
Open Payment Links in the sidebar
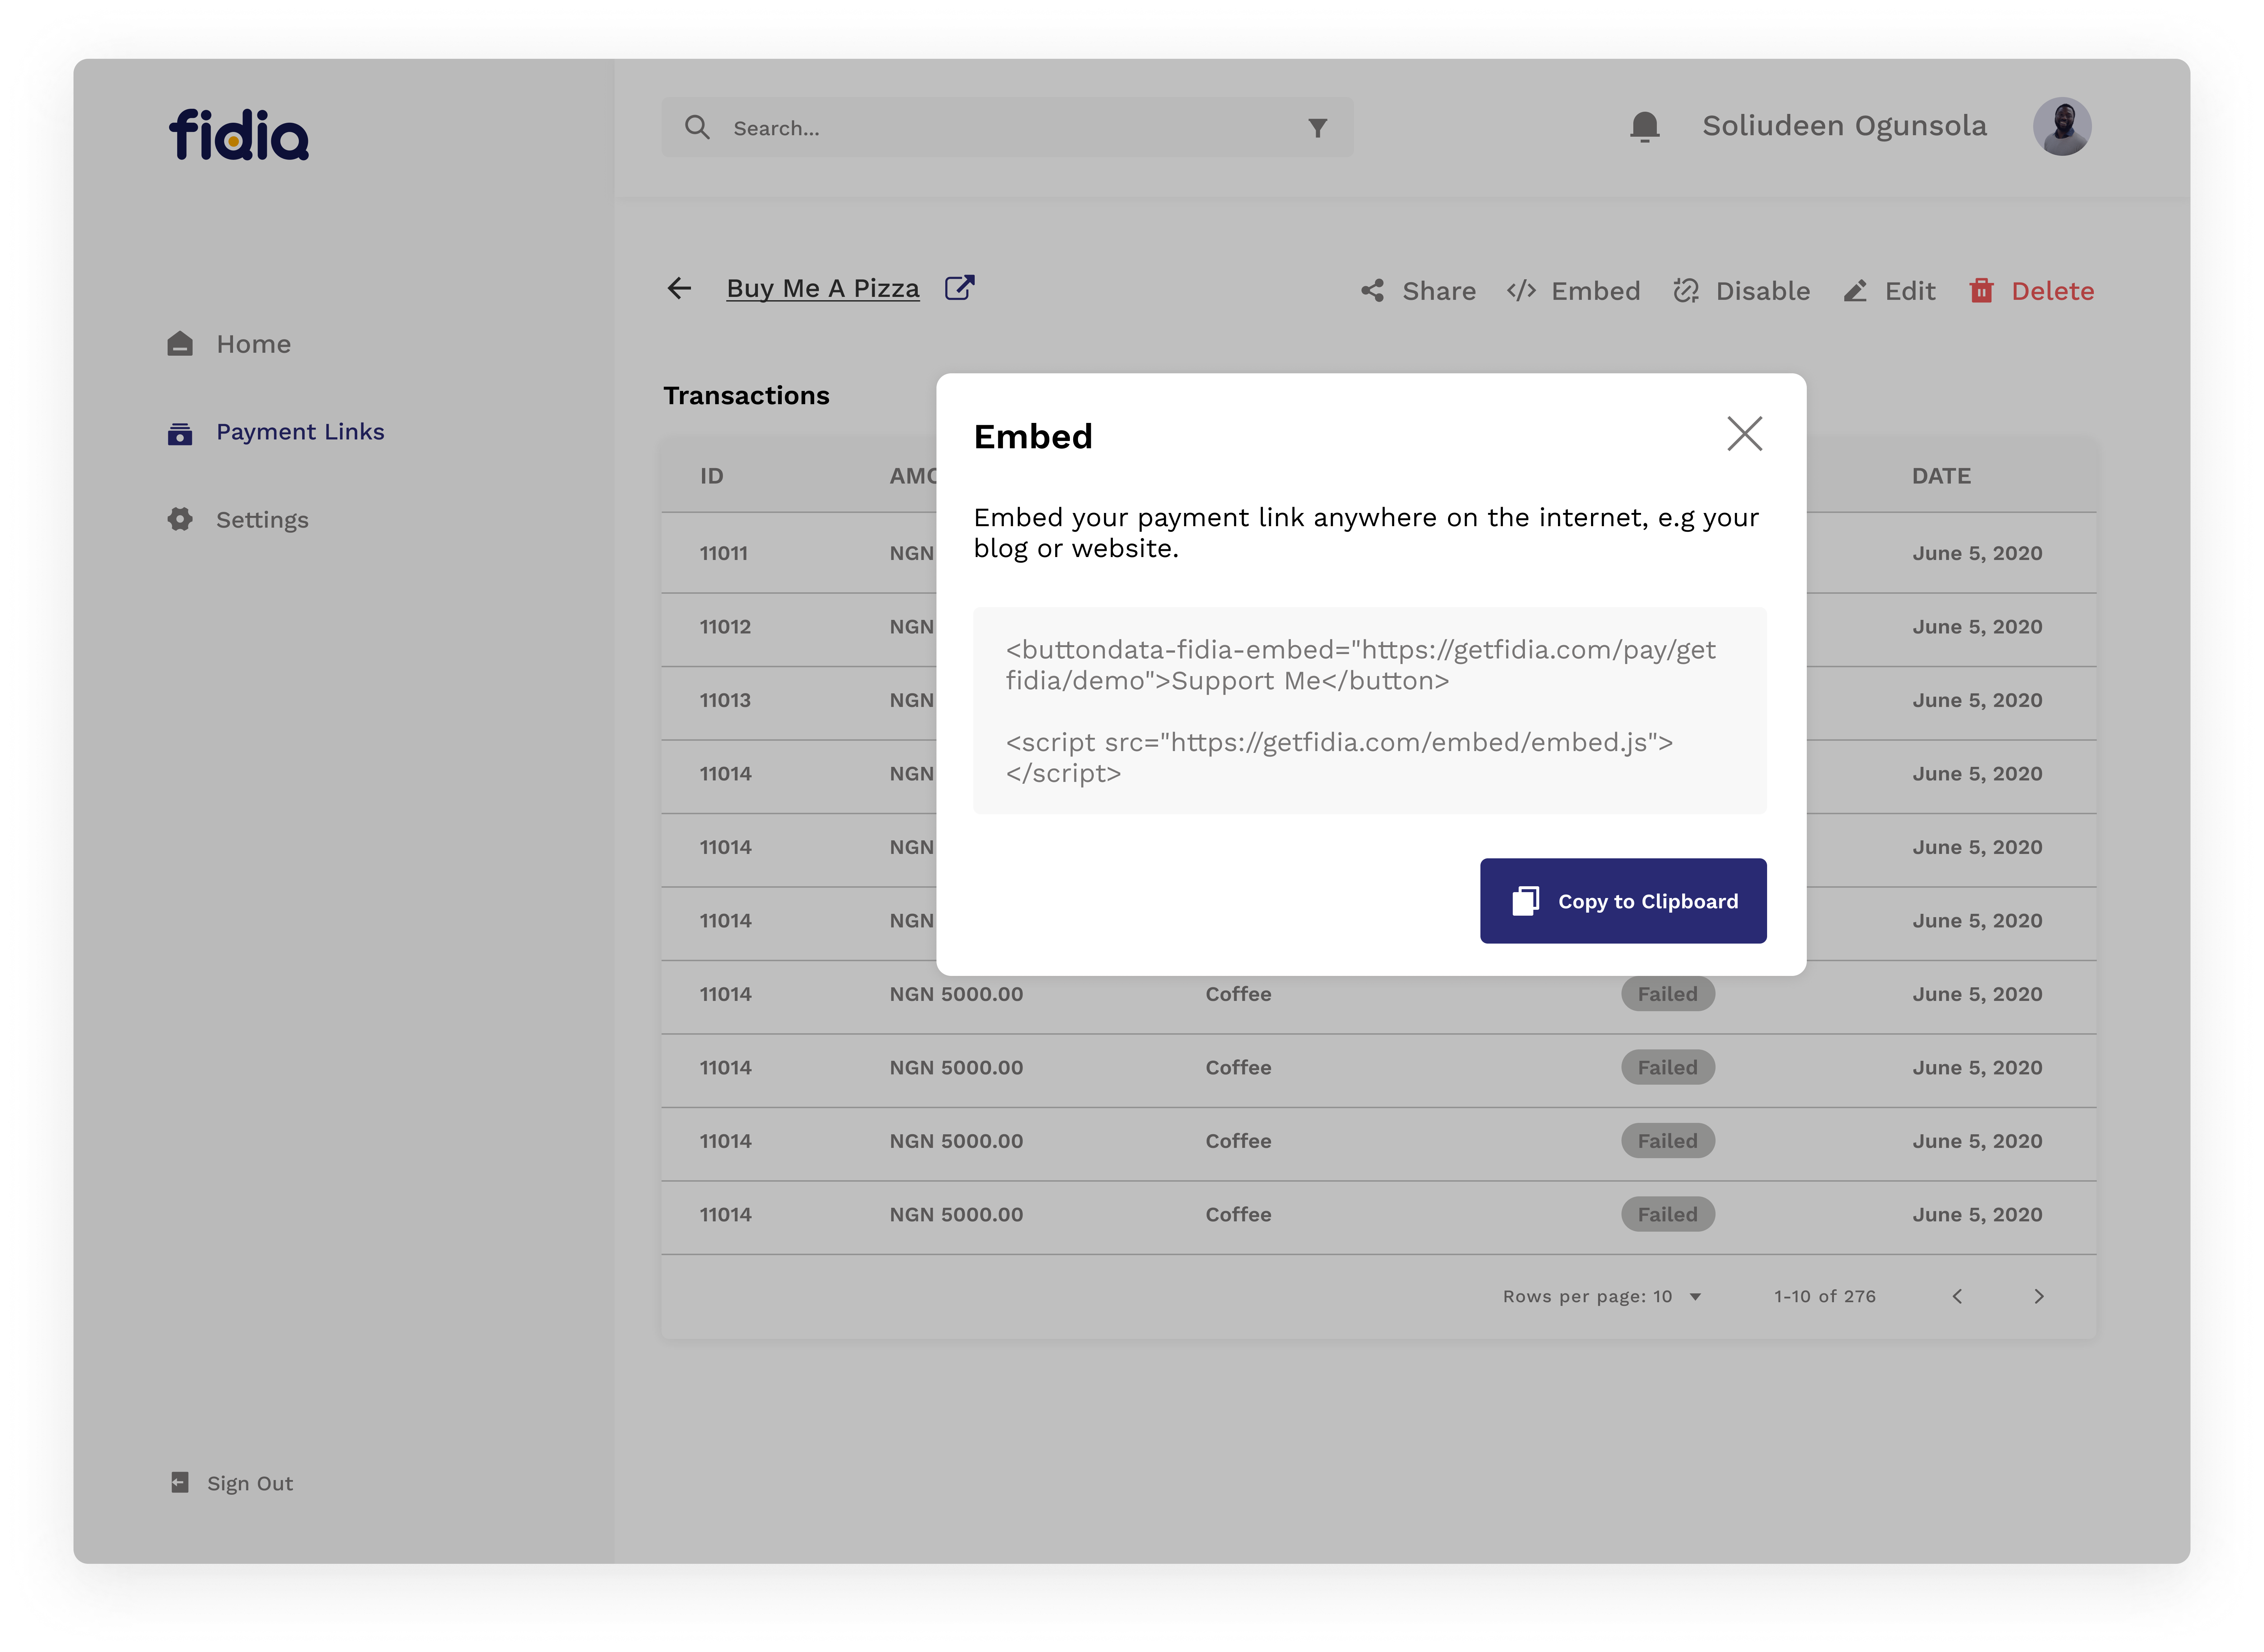(276, 432)
